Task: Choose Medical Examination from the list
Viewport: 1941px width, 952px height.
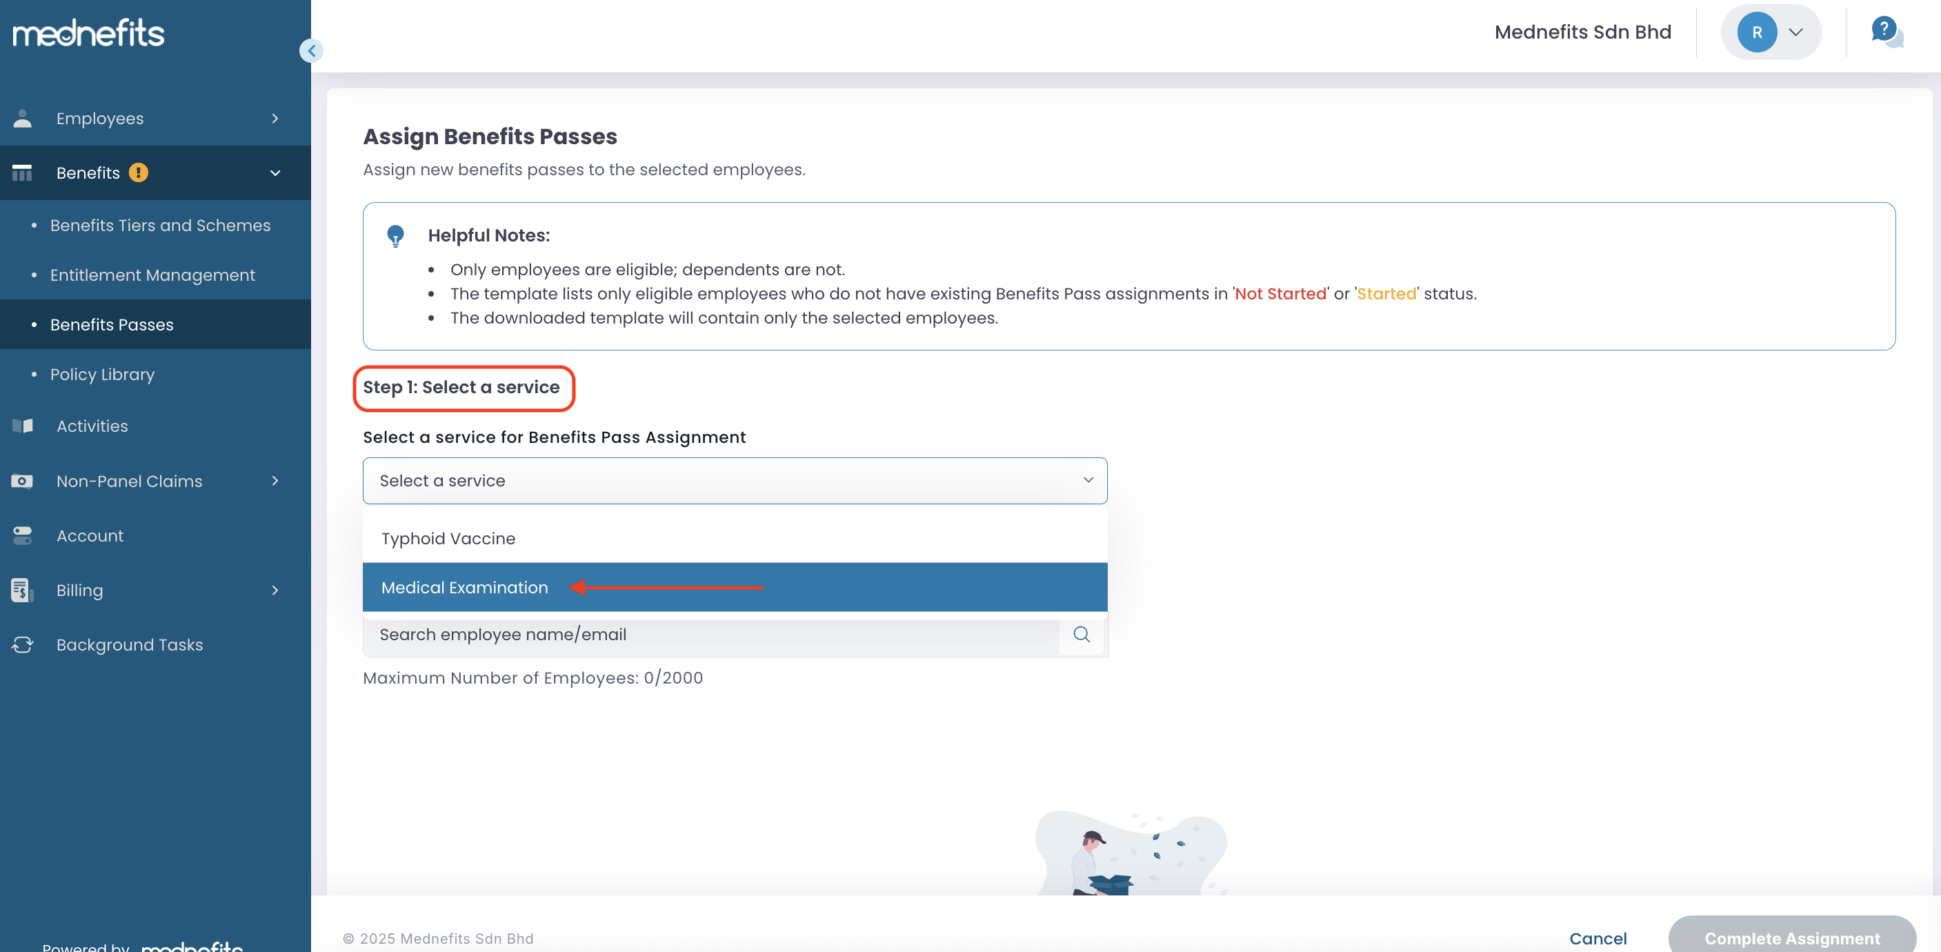Action: coord(465,587)
